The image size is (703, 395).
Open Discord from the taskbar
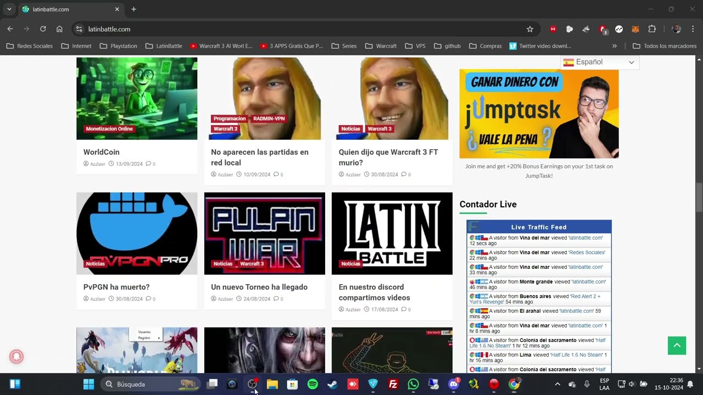pos(454,384)
